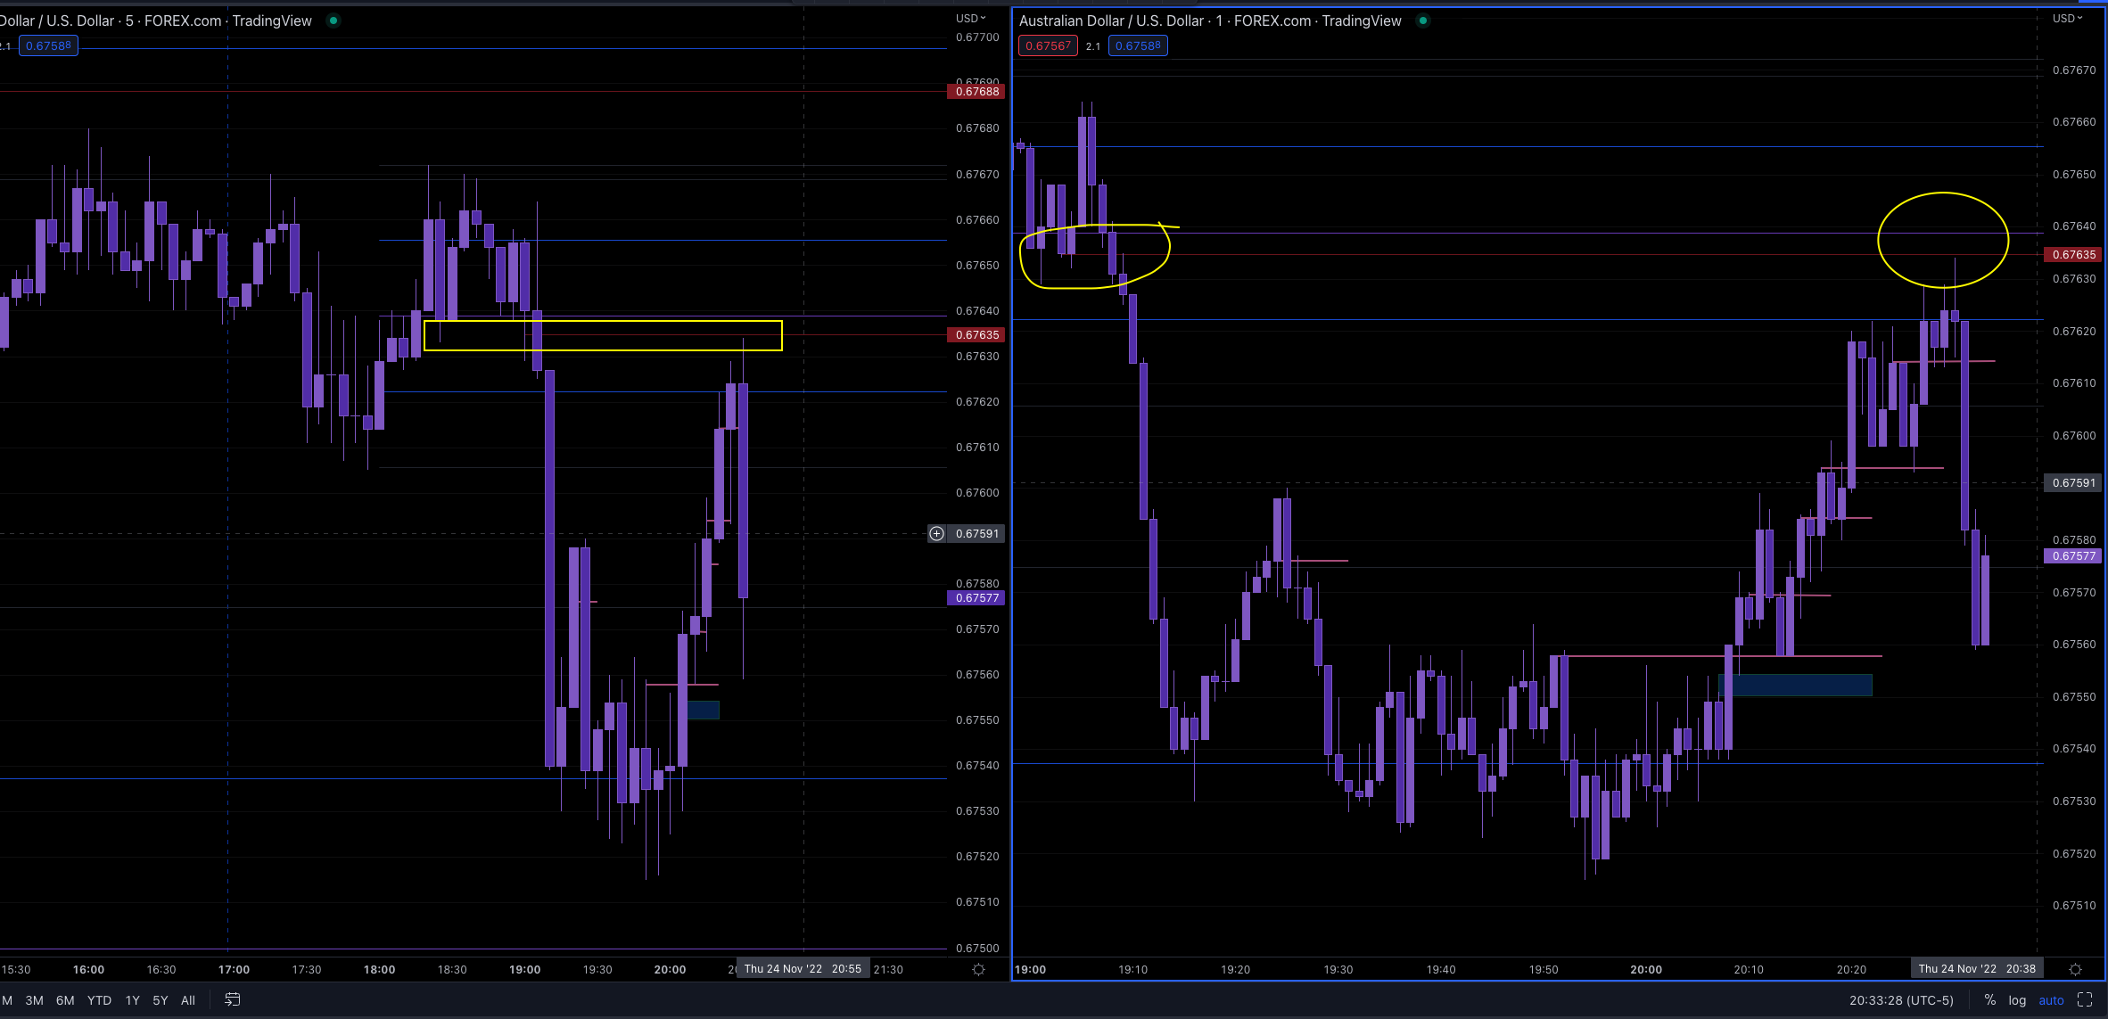Click plus icon beside the 0.67591 price label
Screen dimensions: 2108x1019
click(x=936, y=533)
